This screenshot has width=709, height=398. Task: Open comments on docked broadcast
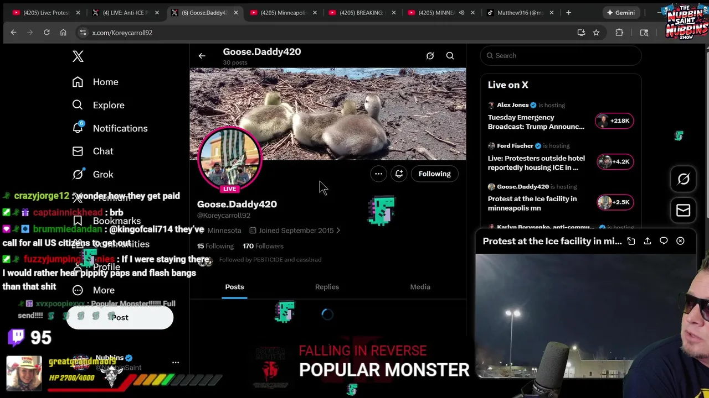point(664,241)
